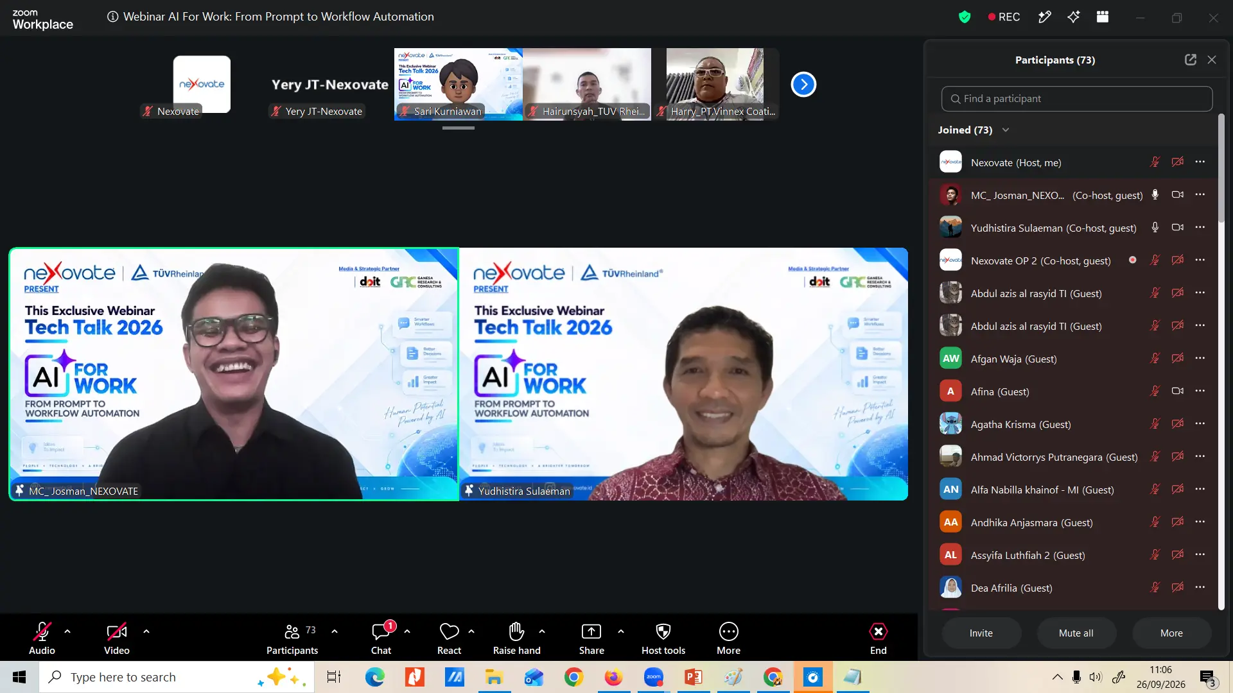Expand caret next to Participants count
The width and height of the screenshot is (1233, 693).
pos(335,631)
